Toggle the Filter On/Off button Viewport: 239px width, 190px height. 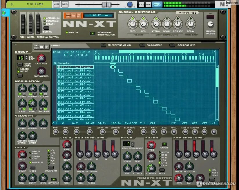click(164, 144)
